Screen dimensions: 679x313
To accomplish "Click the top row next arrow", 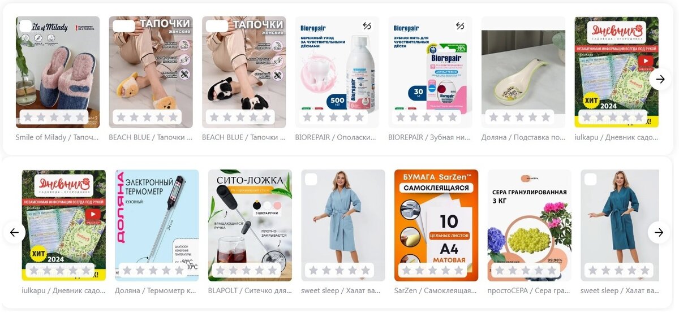I will (x=660, y=79).
